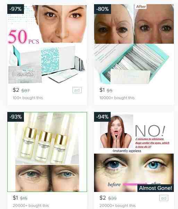This screenshot has width=178, height=209.
Task: Click the 10000+ bought this text
Action: click(x=117, y=98)
